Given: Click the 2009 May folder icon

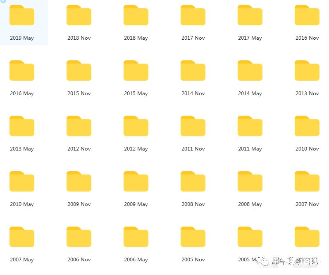Looking at the screenshot, I should (136, 182).
